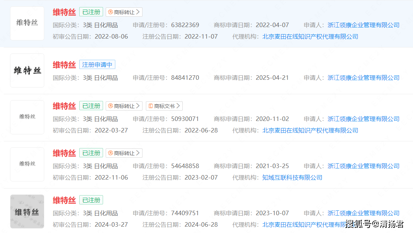Click registration announcement date 2023-02-07
Screen dimensions: 413x233
(201, 178)
